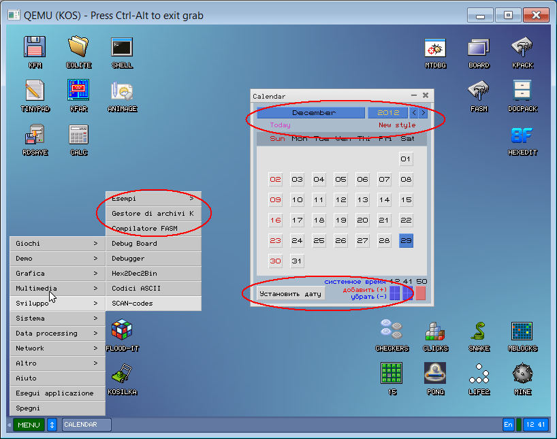Select Debug Board from the submenu

(153, 244)
